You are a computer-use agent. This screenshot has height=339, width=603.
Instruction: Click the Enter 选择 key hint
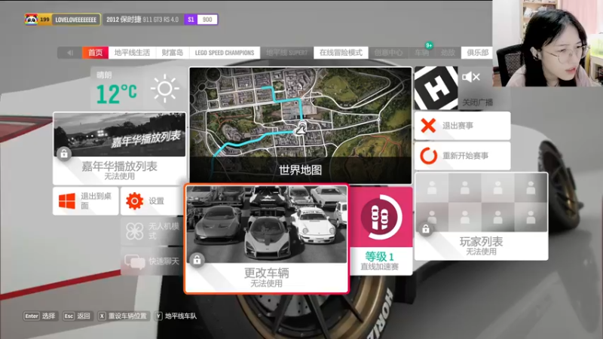click(x=40, y=316)
